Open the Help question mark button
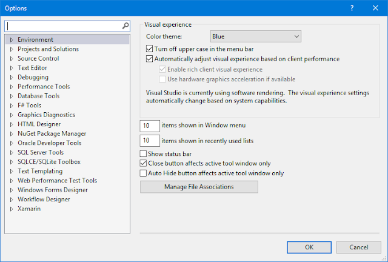Viewport: 388px width, 262px height. point(352,8)
